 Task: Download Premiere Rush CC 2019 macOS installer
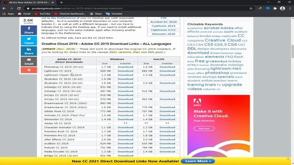pos(167,132)
